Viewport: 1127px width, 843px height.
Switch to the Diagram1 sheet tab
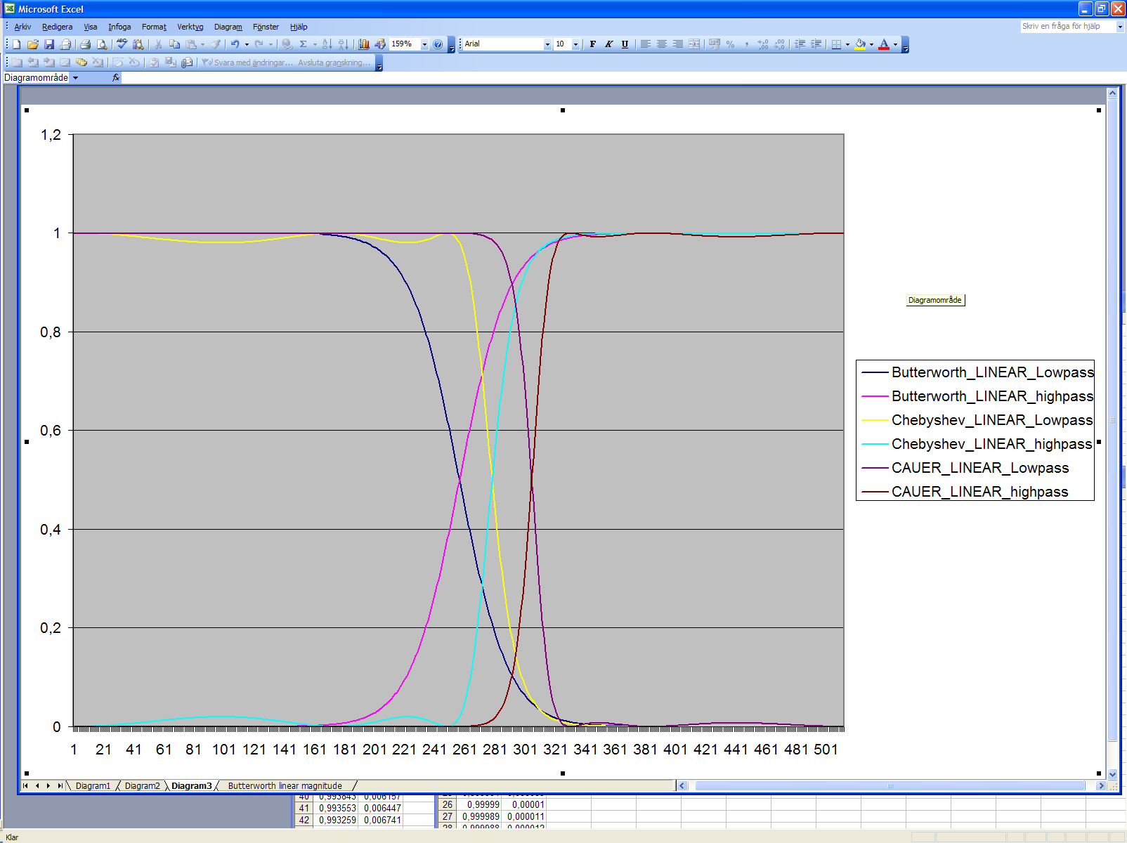93,786
